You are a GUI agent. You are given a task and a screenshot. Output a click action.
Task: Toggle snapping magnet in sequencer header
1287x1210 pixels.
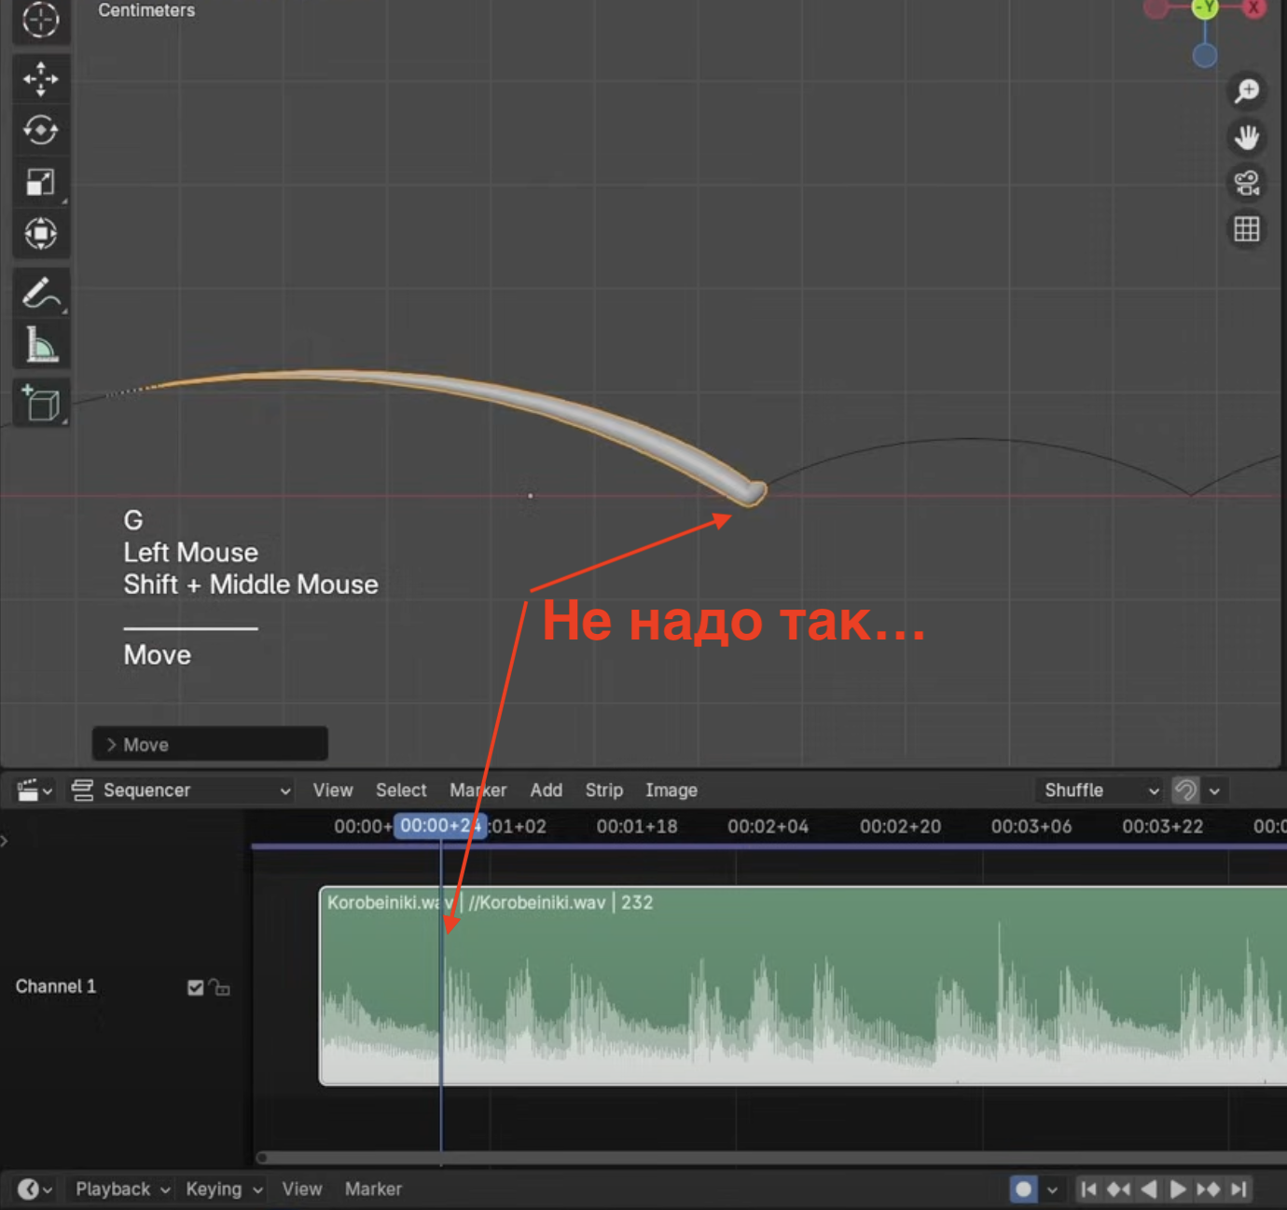1185,791
